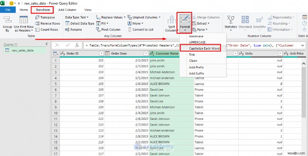
Task: Click Pivot Column
Action: click(108, 30)
